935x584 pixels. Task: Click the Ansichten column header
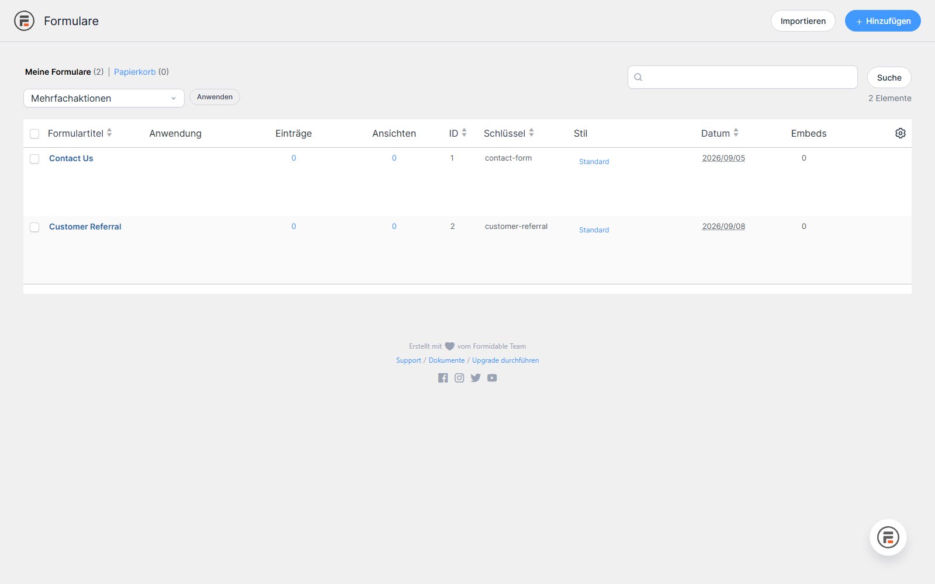pos(394,133)
